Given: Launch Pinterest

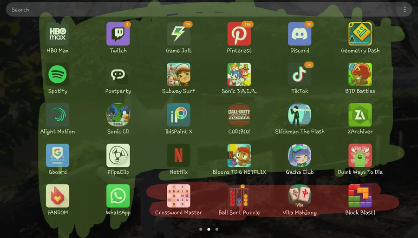Looking at the screenshot, I should (x=239, y=34).
